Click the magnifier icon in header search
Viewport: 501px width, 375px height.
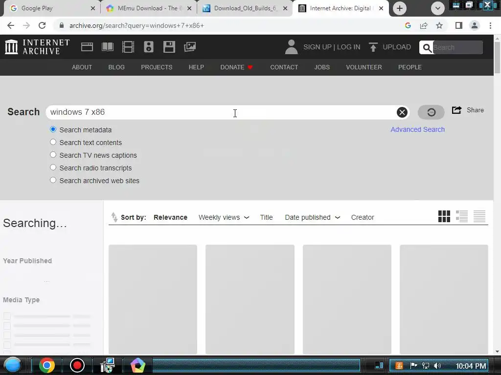coord(427,48)
